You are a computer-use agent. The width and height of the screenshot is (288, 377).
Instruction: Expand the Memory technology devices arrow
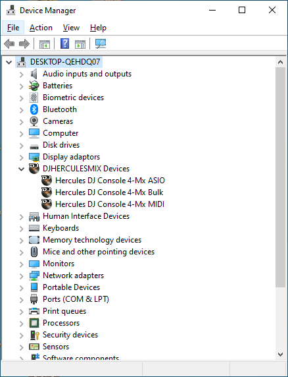click(x=22, y=240)
